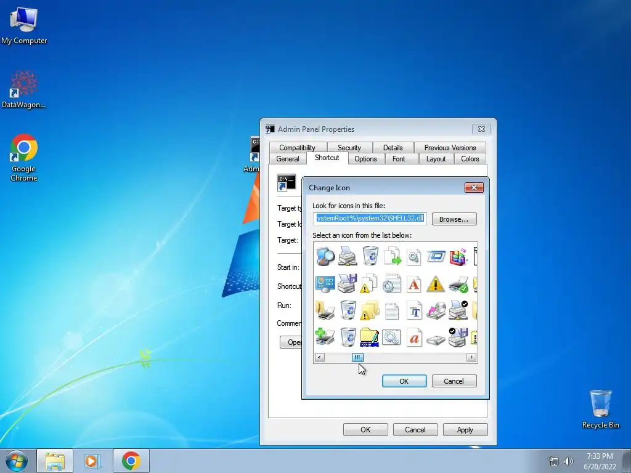This screenshot has height=473, width=631.
Task: Pick the printer with green checkmark icon
Action: [458, 284]
